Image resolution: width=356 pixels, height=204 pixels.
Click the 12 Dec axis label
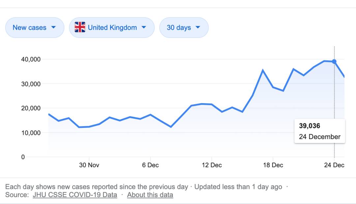212,165
